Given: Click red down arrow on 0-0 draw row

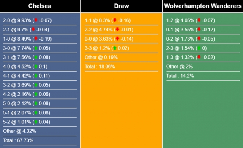Looking at the screenshot, I should [x=117, y=39].
